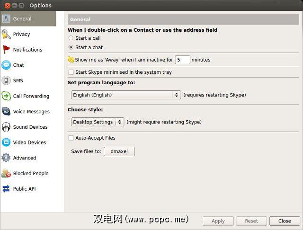Image resolution: width=303 pixels, height=230 pixels.
Task: Open Sound Devices settings
Action: click(x=28, y=127)
